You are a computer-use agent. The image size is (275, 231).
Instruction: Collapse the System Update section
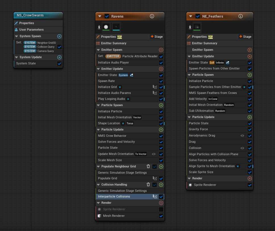[17, 57]
